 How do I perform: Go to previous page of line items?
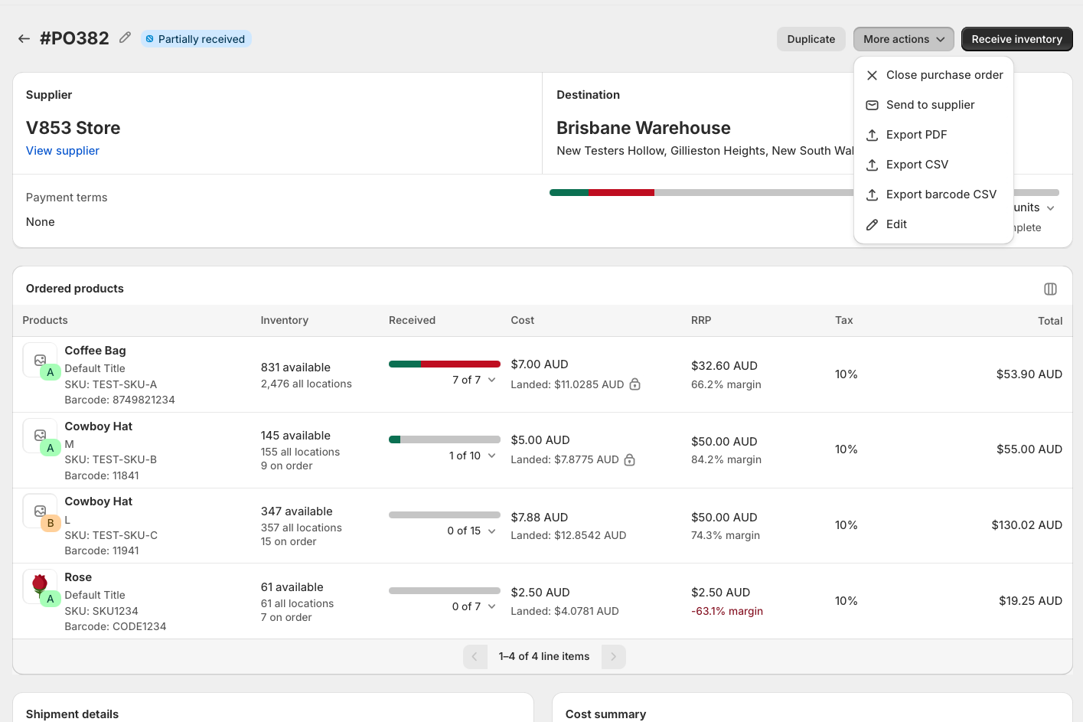point(475,657)
